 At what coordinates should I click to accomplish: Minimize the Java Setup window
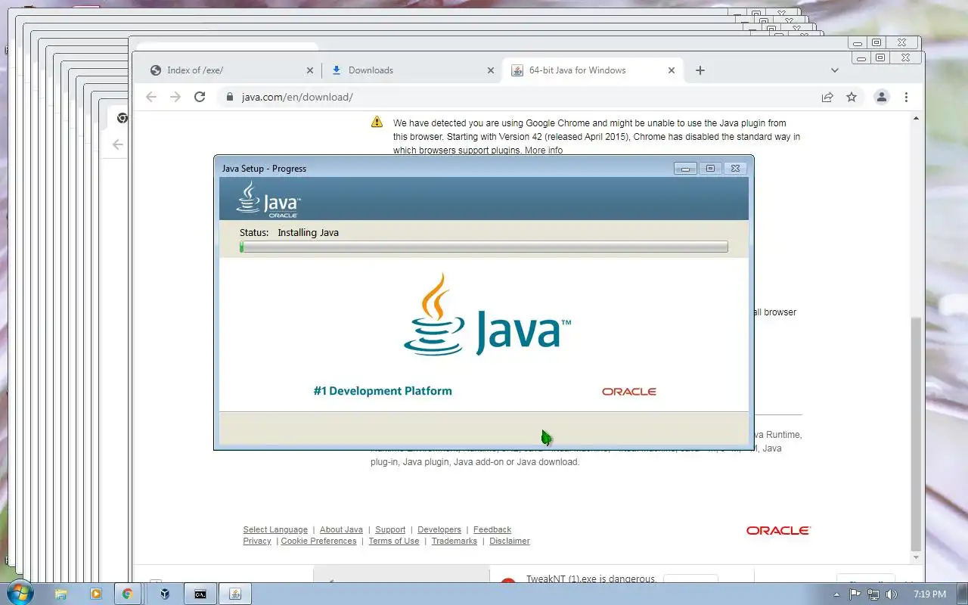685,169
